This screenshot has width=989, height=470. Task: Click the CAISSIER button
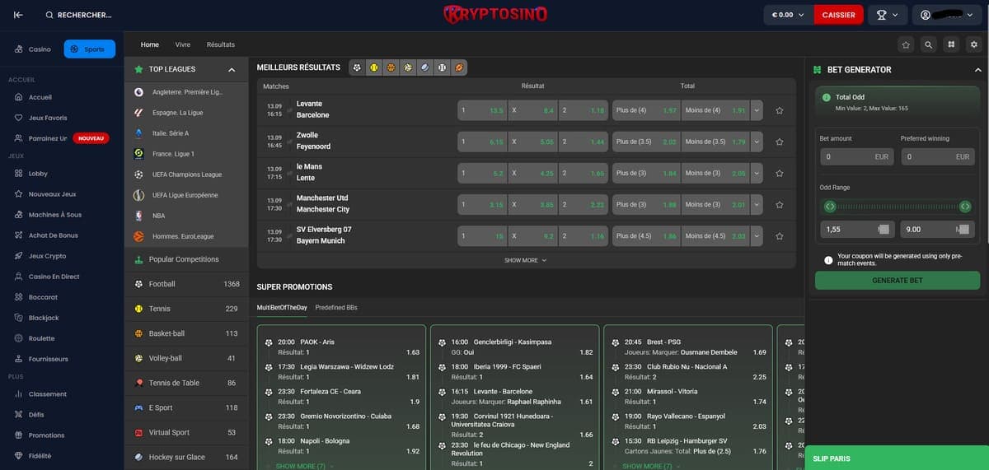[838, 15]
